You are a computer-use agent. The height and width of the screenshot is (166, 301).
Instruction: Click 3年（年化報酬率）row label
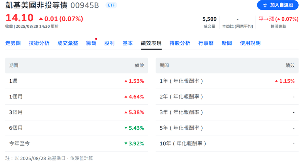tap(181, 112)
